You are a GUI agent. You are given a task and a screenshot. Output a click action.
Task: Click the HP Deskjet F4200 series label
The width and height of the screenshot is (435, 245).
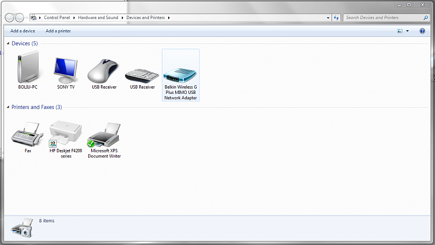pyautogui.click(x=66, y=153)
